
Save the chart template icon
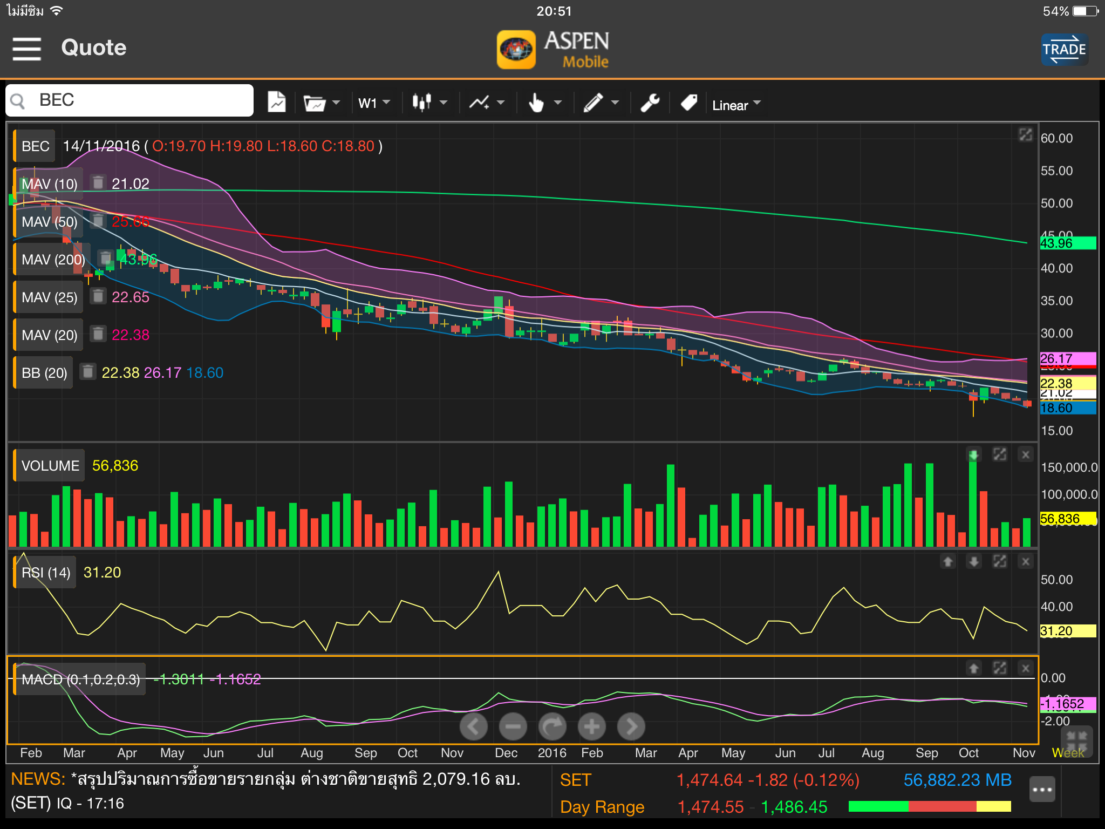pyautogui.click(x=277, y=102)
